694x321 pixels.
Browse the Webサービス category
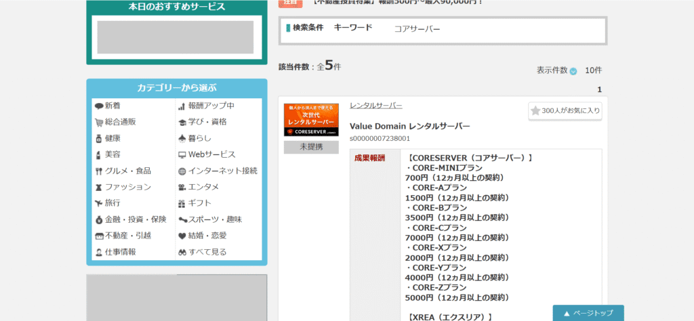coord(212,155)
